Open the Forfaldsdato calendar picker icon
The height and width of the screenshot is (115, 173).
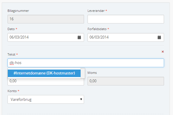[159, 37]
